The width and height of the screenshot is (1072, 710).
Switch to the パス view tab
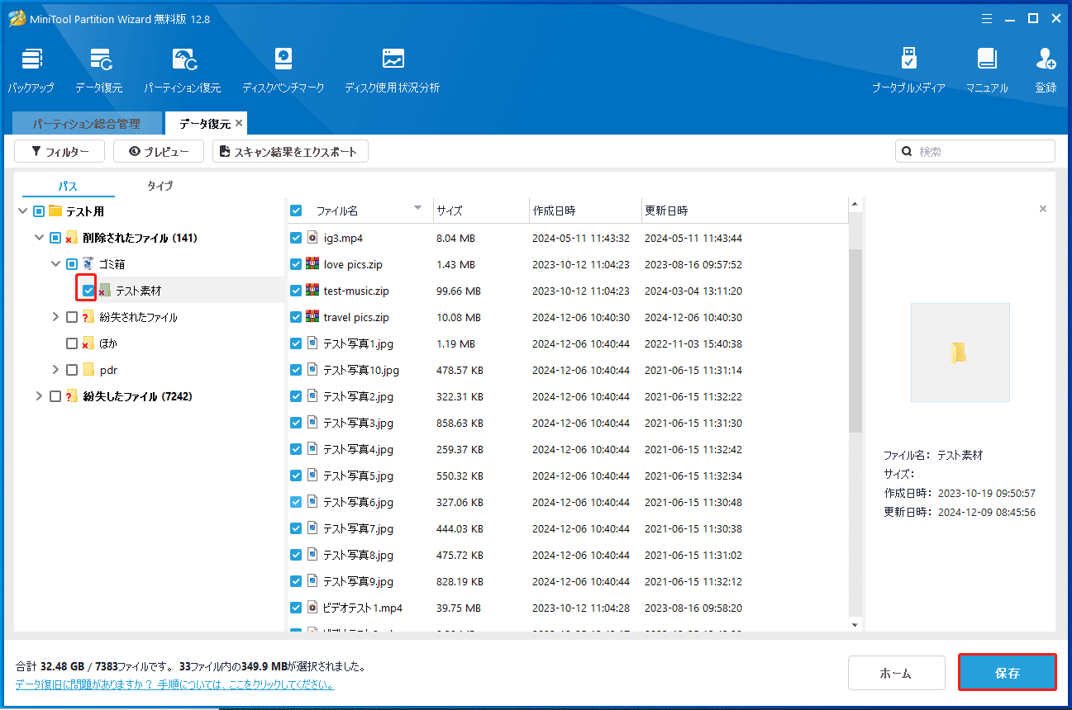pos(68,186)
